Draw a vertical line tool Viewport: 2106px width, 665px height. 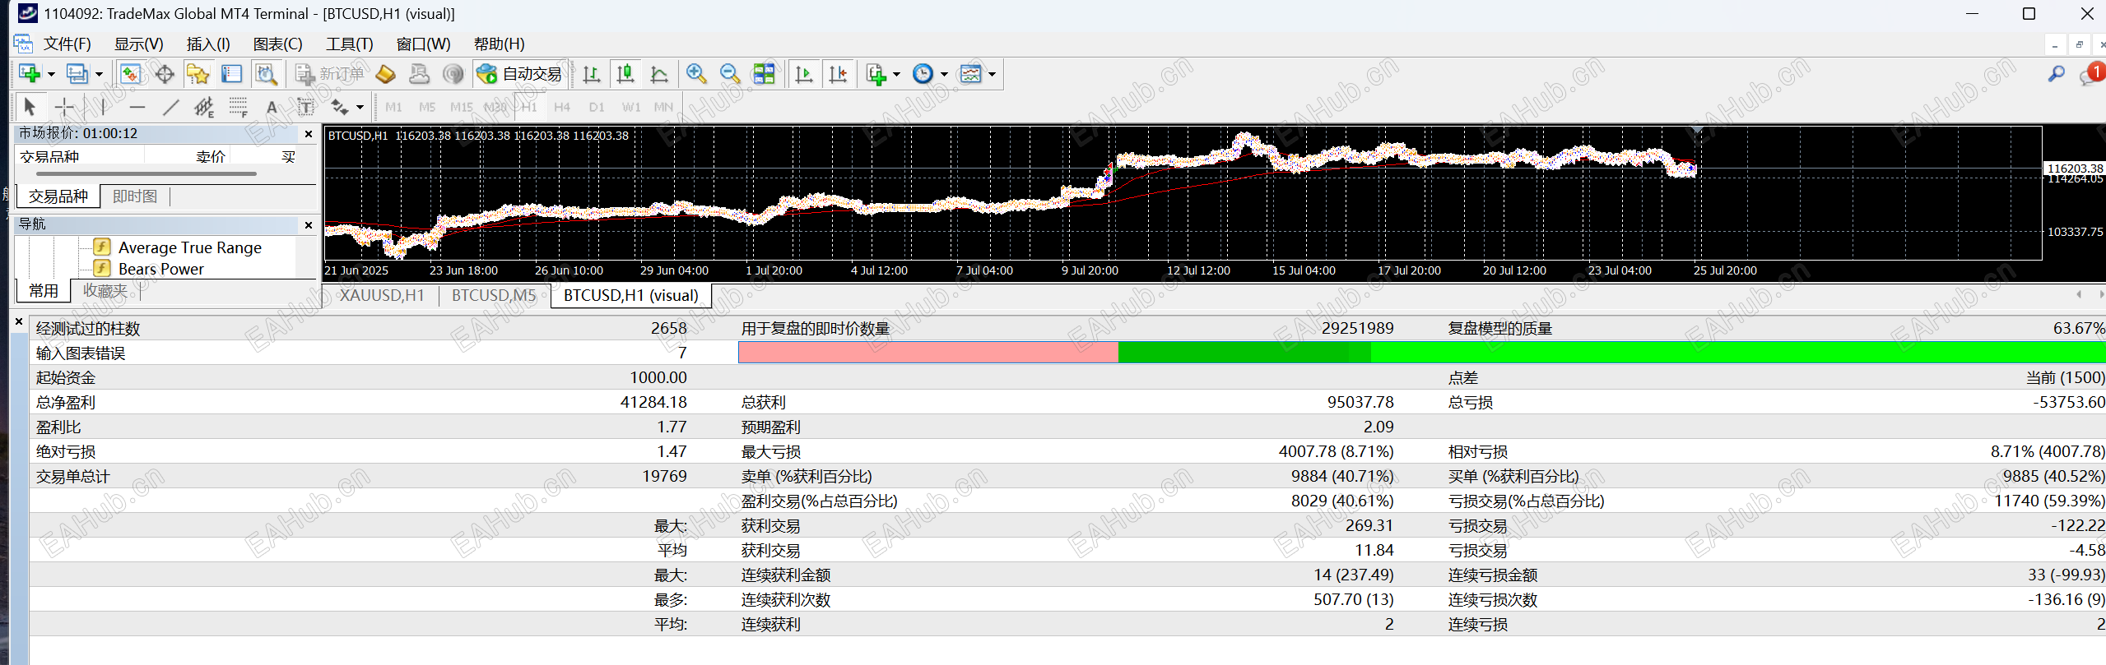click(x=103, y=107)
